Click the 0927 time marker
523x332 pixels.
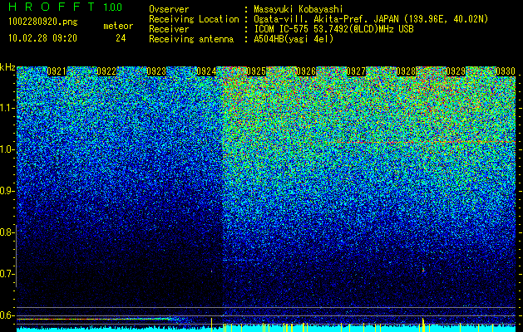coord(356,71)
